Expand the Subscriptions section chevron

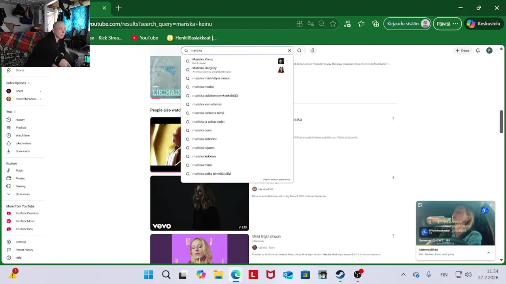click(29, 83)
